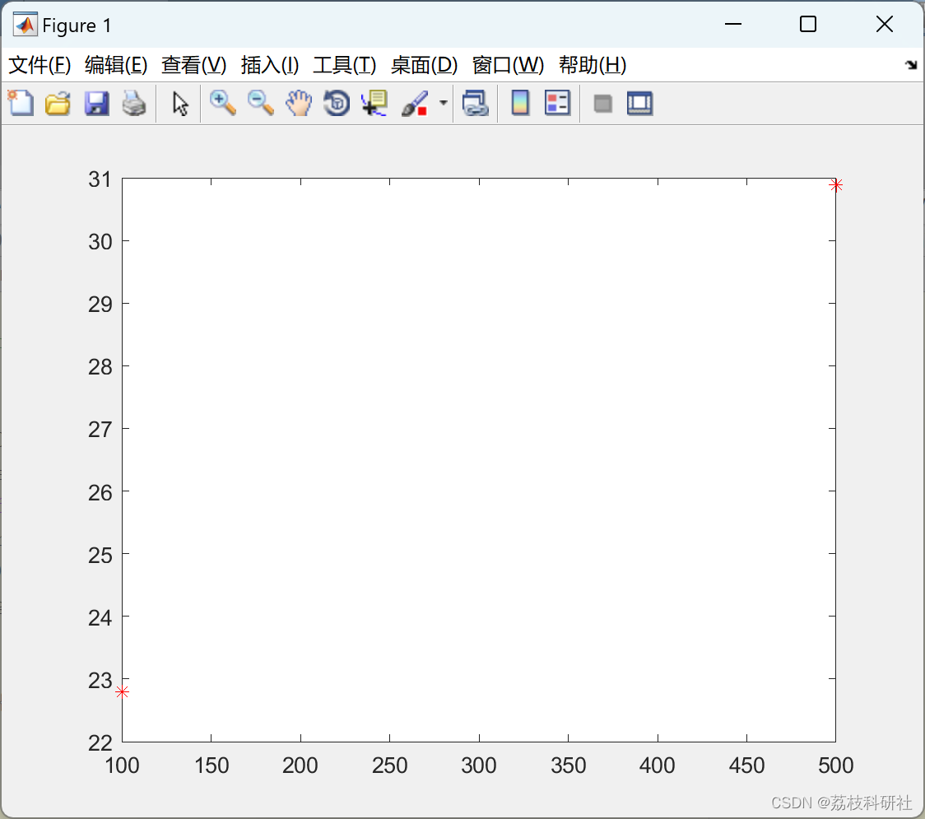The image size is (925, 819).
Task: Open the 插入(I) menu
Action: pos(270,65)
